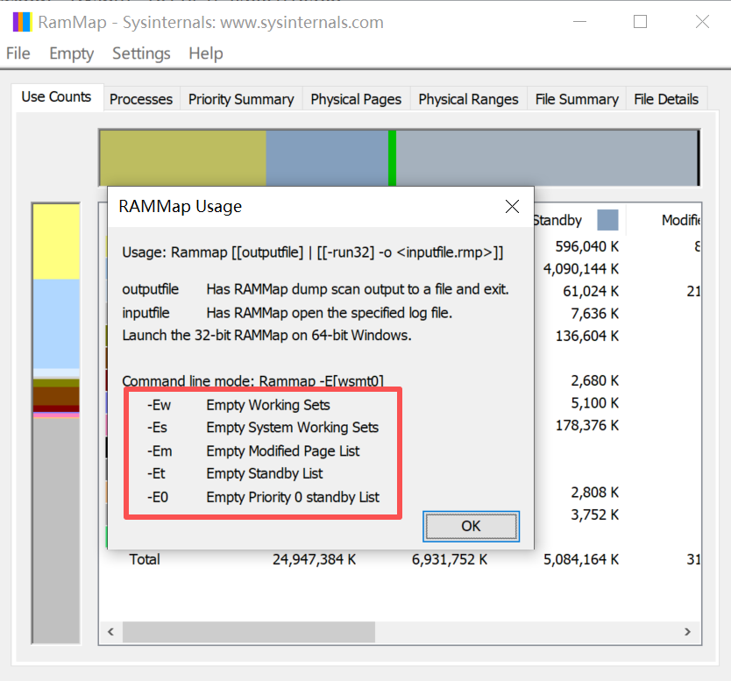The image size is (731, 681).
Task: Click the Usage syntax line in dialog
Action: (313, 252)
